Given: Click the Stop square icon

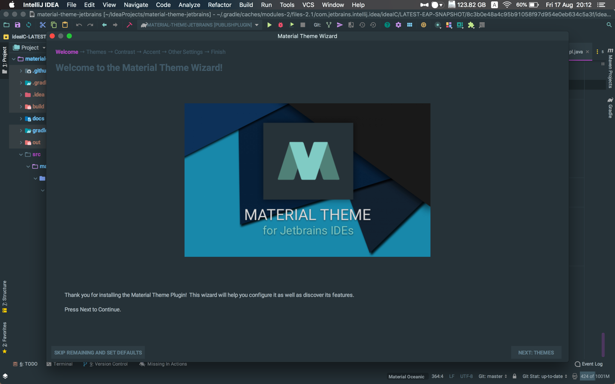Looking at the screenshot, I should tap(303, 25).
